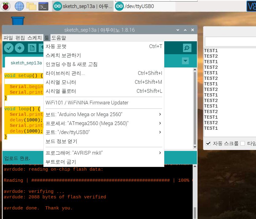Click the serial monitor send input field

(x=230, y=42)
